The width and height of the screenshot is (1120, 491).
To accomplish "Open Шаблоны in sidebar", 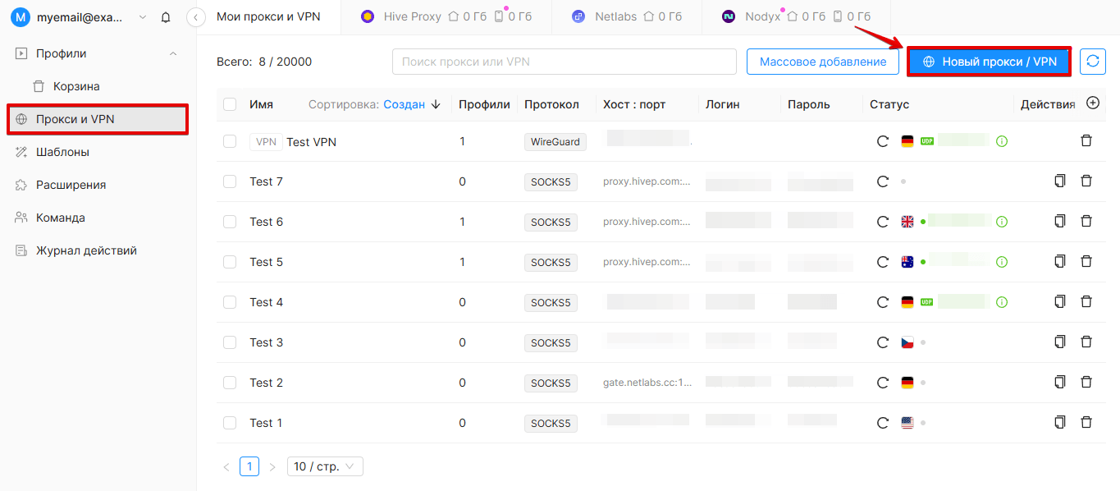I will click(x=98, y=152).
